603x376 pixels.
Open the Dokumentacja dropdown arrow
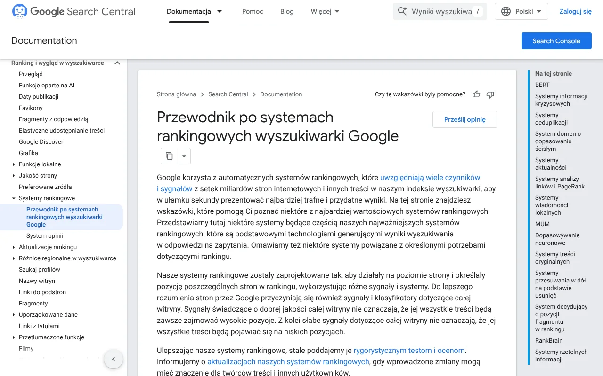tap(220, 11)
